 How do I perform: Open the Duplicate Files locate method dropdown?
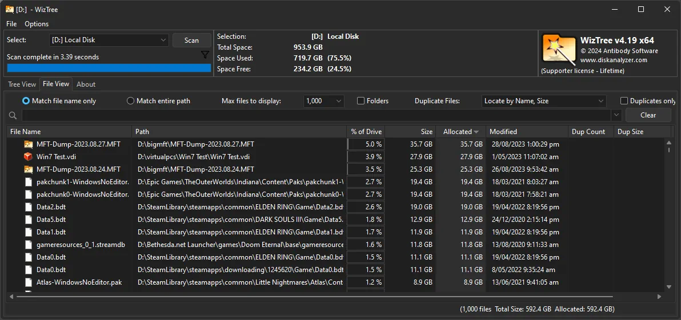(544, 101)
